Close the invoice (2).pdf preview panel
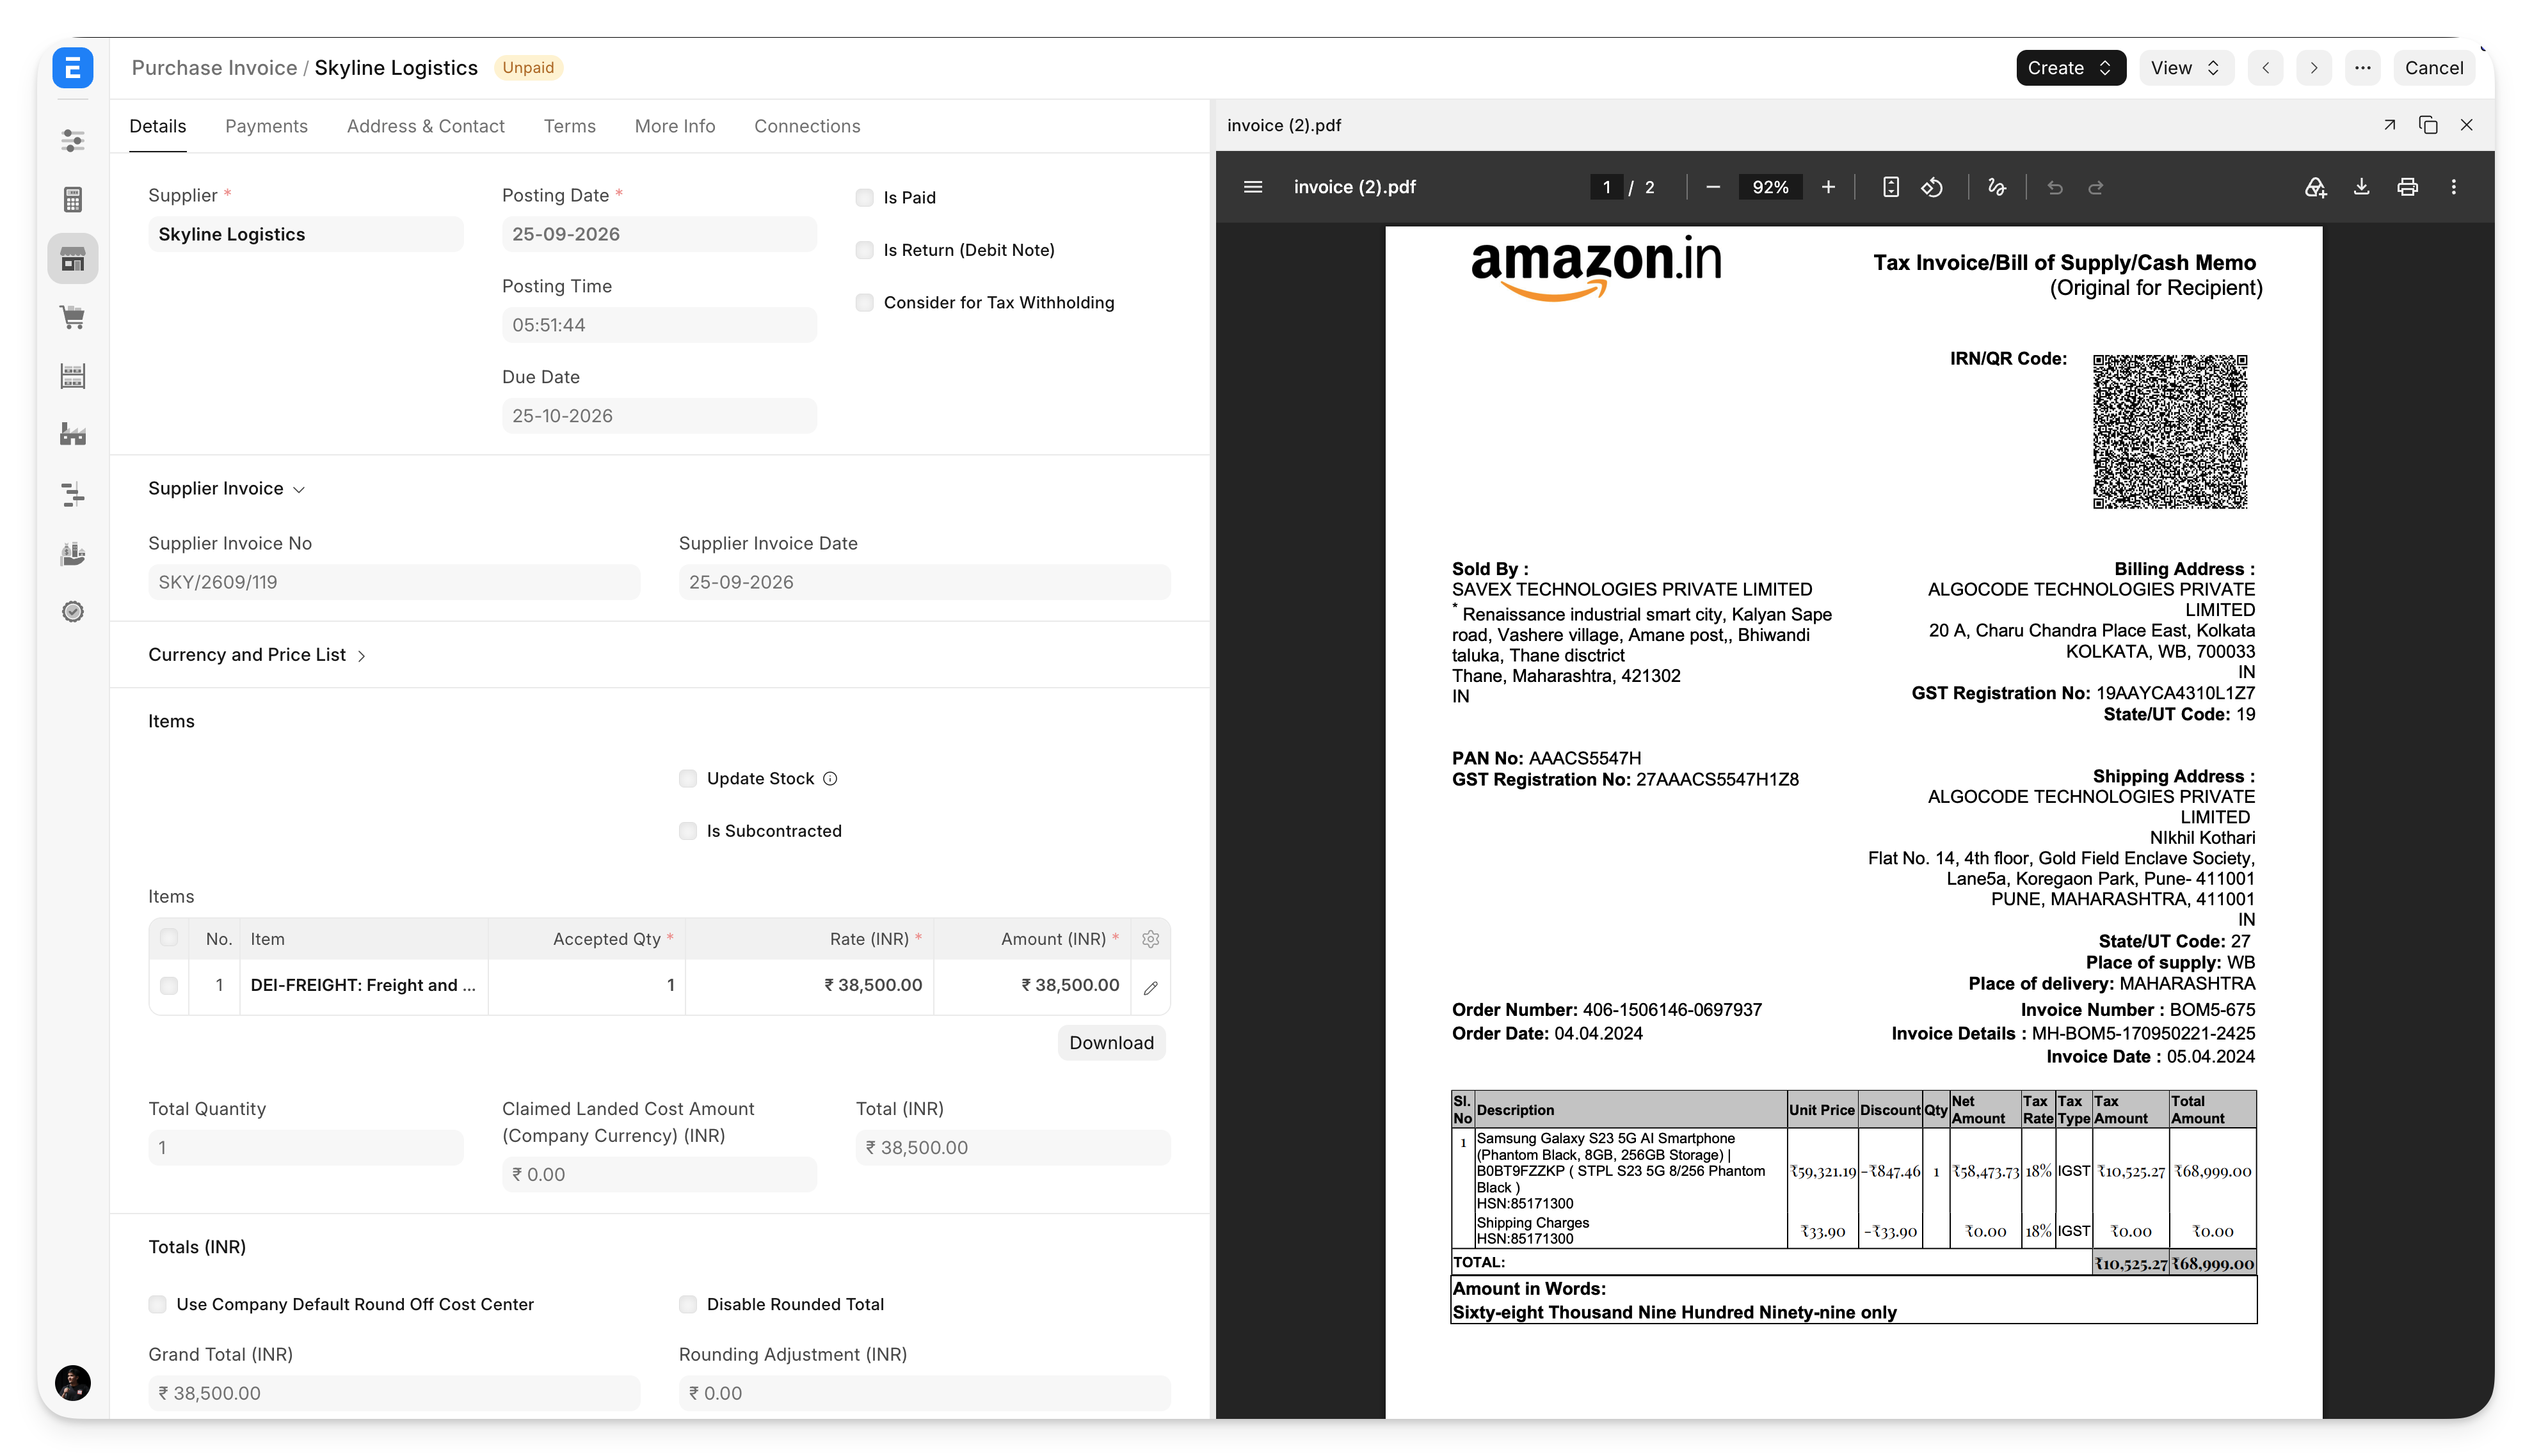 click(2466, 125)
